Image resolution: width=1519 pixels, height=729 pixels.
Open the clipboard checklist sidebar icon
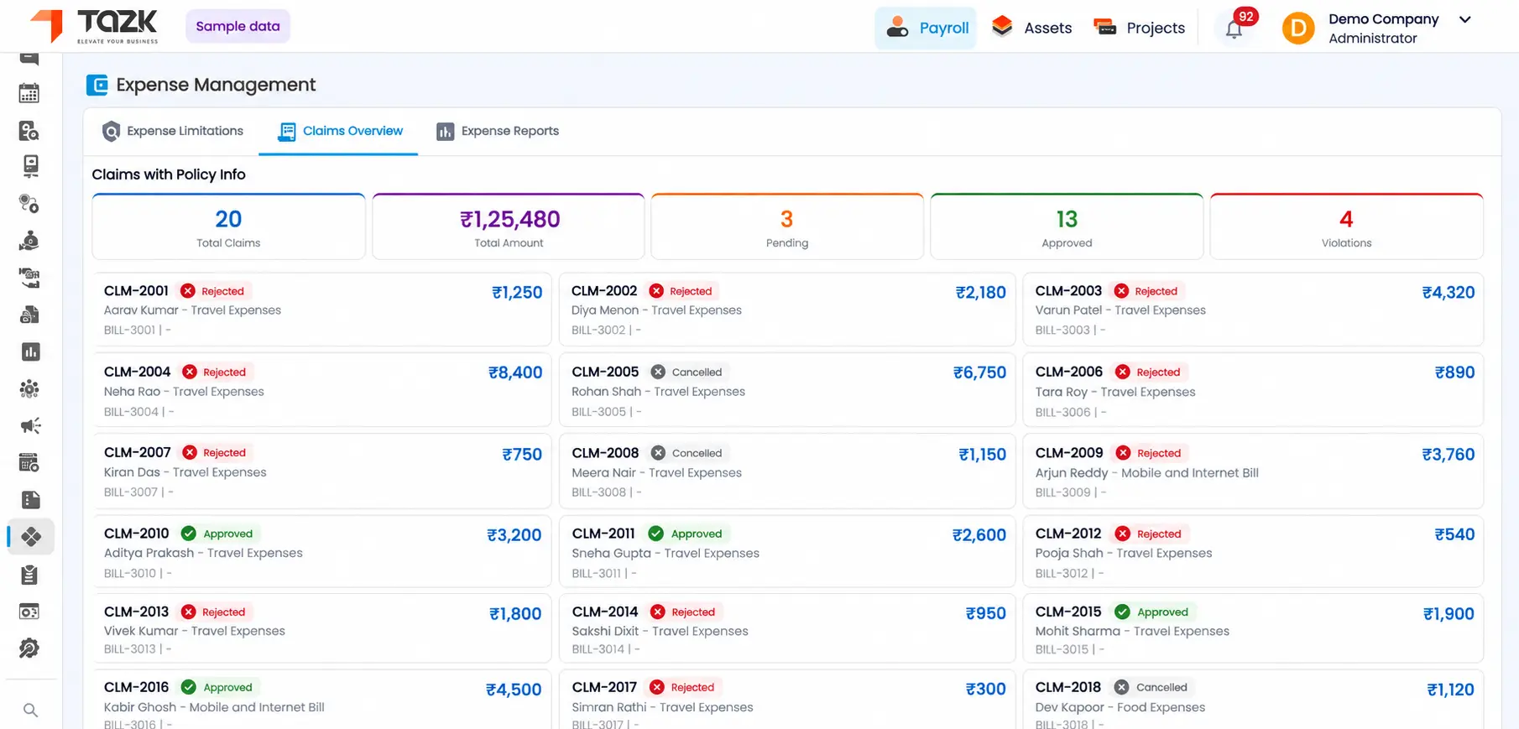pos(29,575)
